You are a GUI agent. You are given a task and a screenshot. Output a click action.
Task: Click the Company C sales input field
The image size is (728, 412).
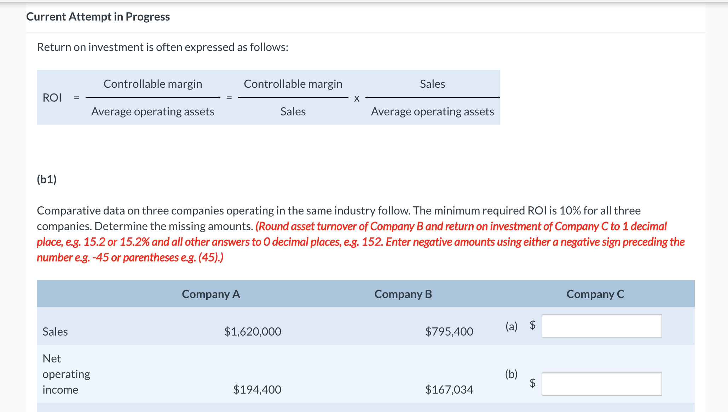pyautogui.click(x=602, y=326)
